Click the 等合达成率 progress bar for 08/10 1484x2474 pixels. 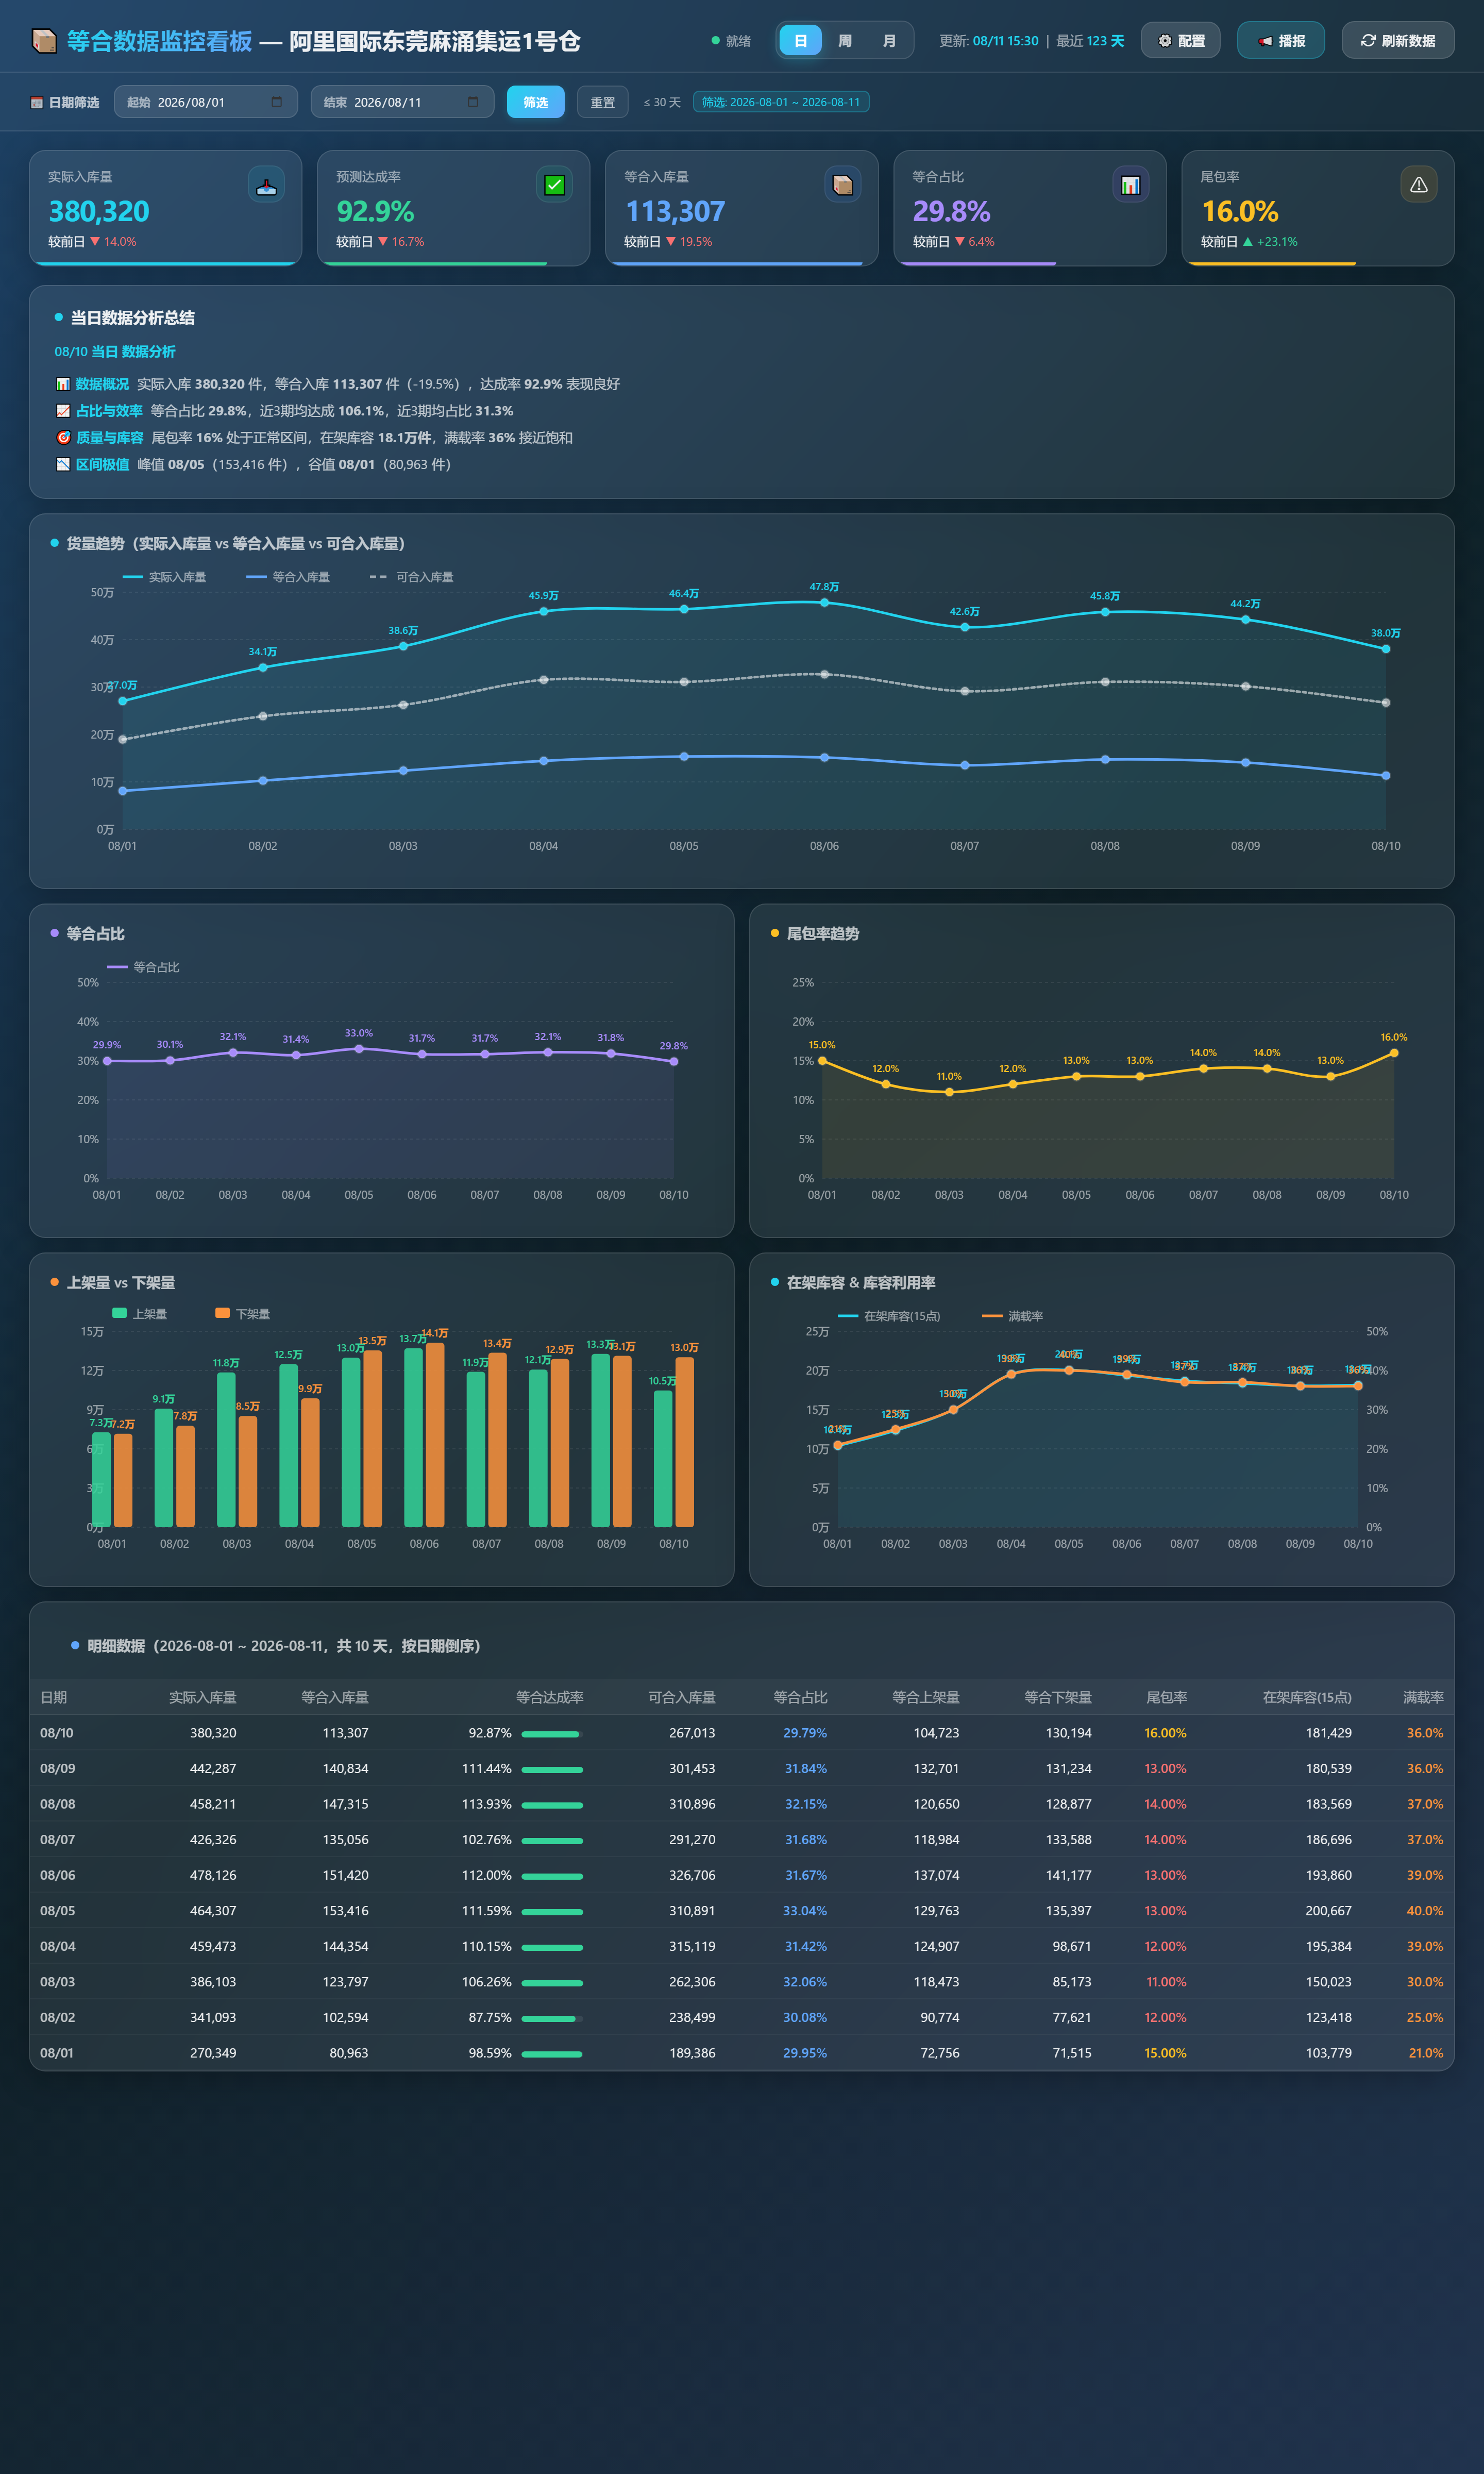[x=552, y=1734]
